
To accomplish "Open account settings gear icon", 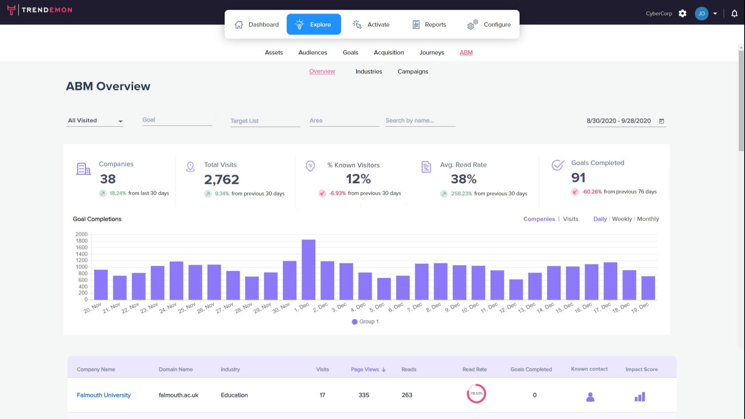I will [683, 14].
